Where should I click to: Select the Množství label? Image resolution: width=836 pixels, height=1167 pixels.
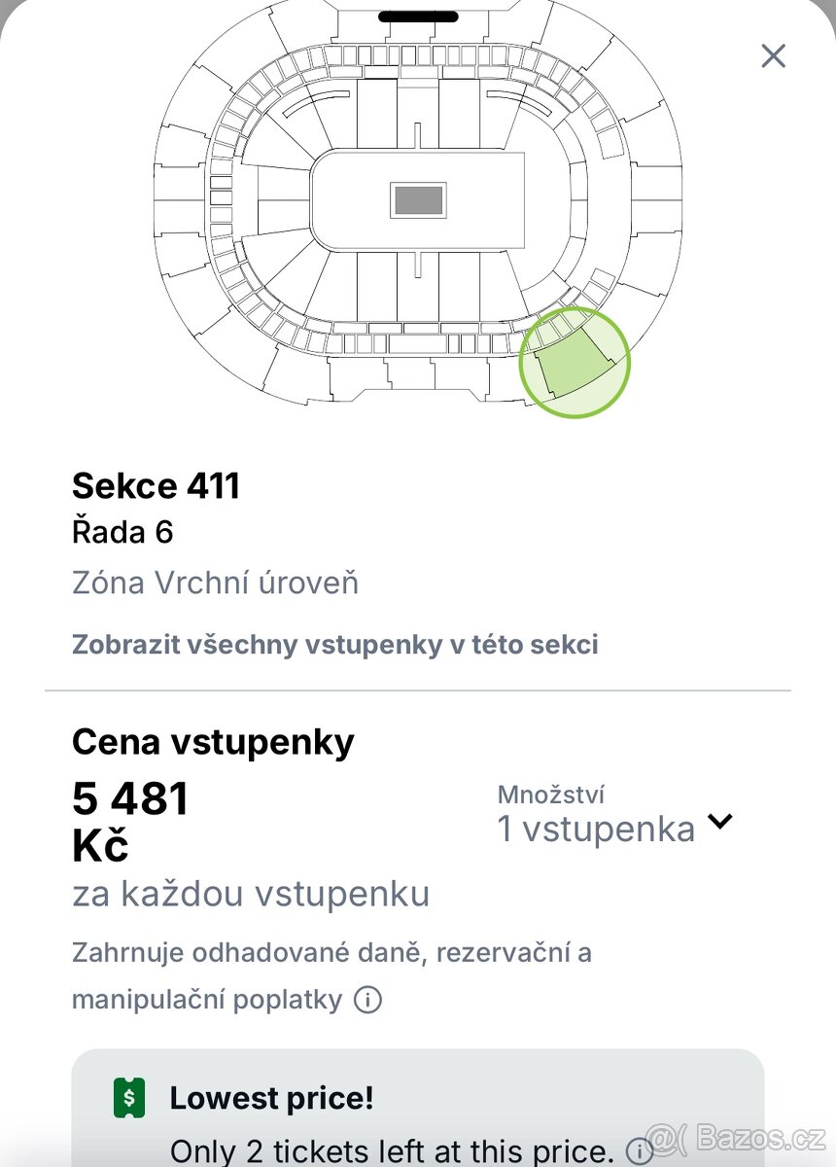(x=551, y=795)
